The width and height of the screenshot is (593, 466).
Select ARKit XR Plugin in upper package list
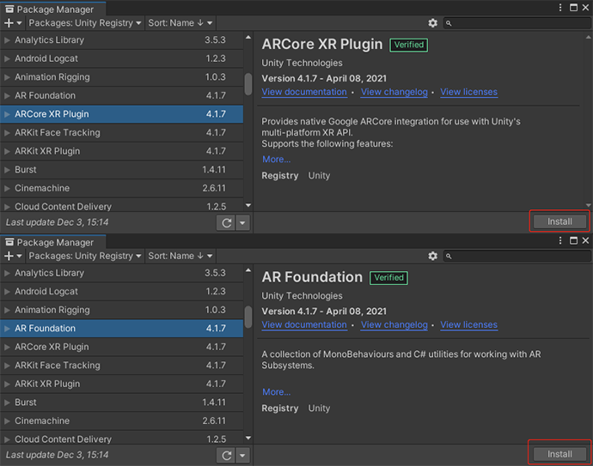(x=121, y=151)
